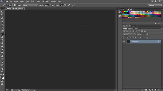The image size is (163, 91).
Task: Click the foreground color swatch
Action: click(2, 77)
